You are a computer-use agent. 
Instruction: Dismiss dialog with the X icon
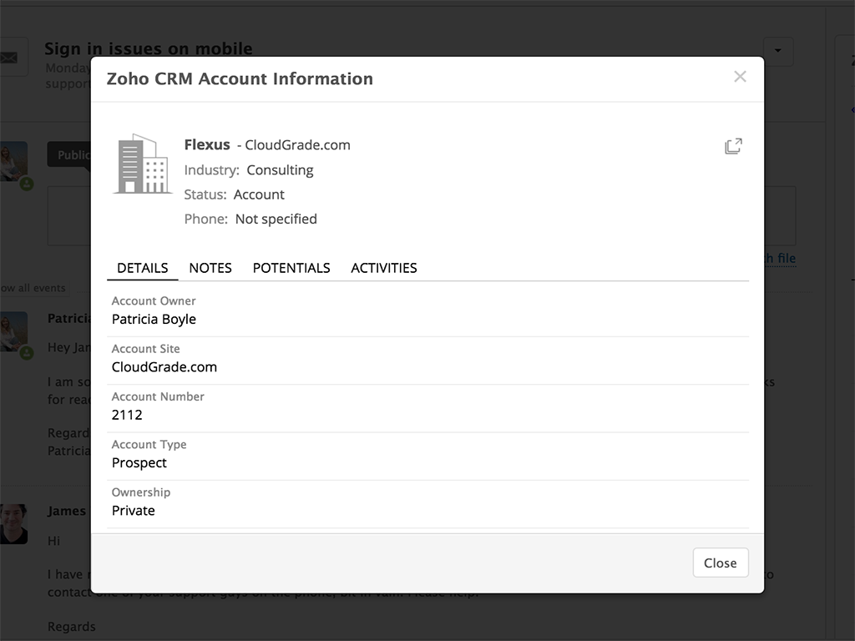[740, 77]
